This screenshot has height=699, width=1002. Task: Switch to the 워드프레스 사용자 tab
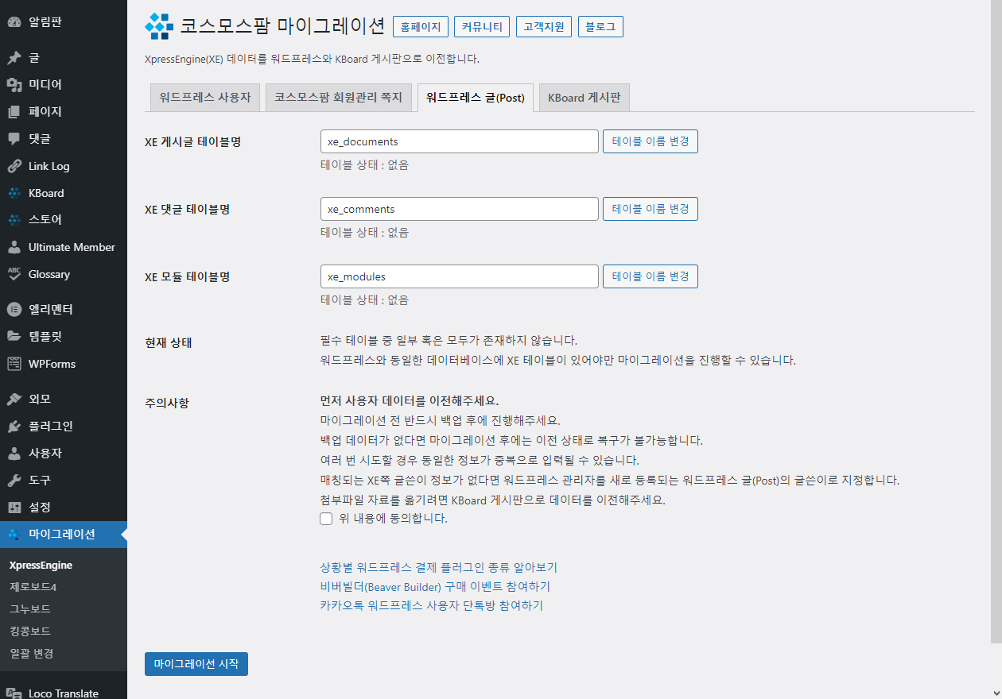coord(205,98)
